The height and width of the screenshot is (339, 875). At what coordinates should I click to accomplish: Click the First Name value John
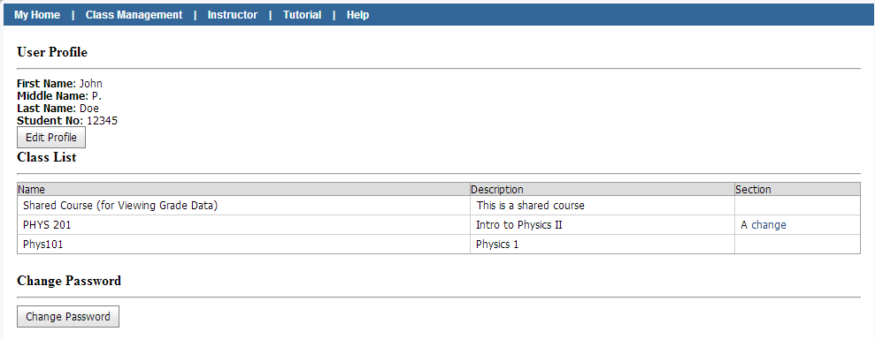[90, 84]
